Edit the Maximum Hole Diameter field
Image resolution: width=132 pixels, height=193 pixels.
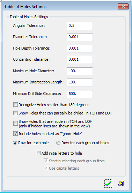coord(80,71)
